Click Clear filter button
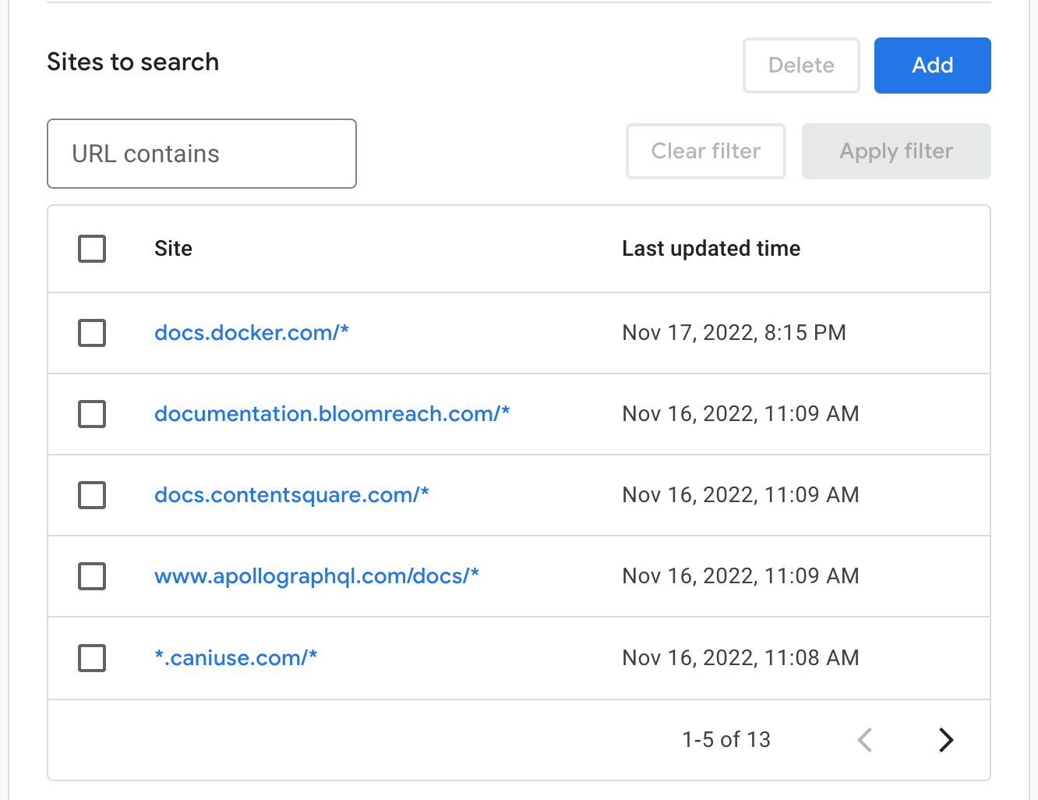1038x800 pixels. point(706,151)
